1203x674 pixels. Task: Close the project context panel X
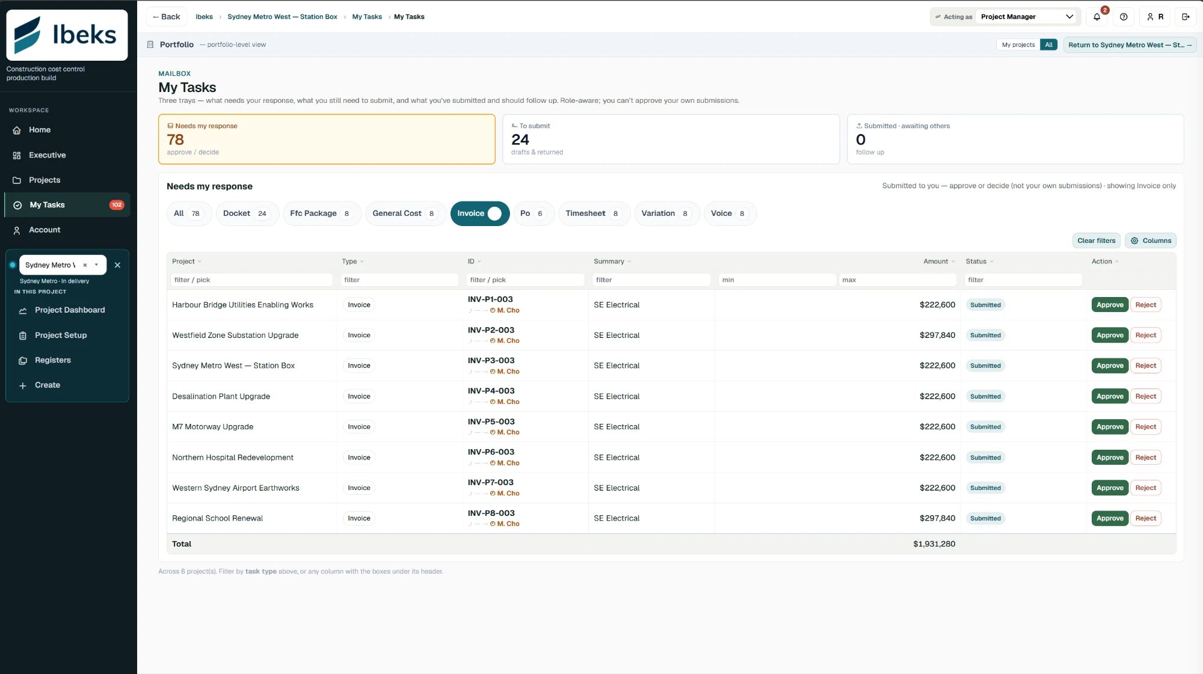coord(117,265)
